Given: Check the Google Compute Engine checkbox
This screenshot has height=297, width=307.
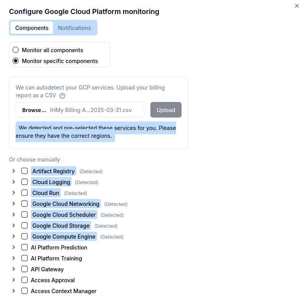Looking at the screenshot, I should pos(25,236).
